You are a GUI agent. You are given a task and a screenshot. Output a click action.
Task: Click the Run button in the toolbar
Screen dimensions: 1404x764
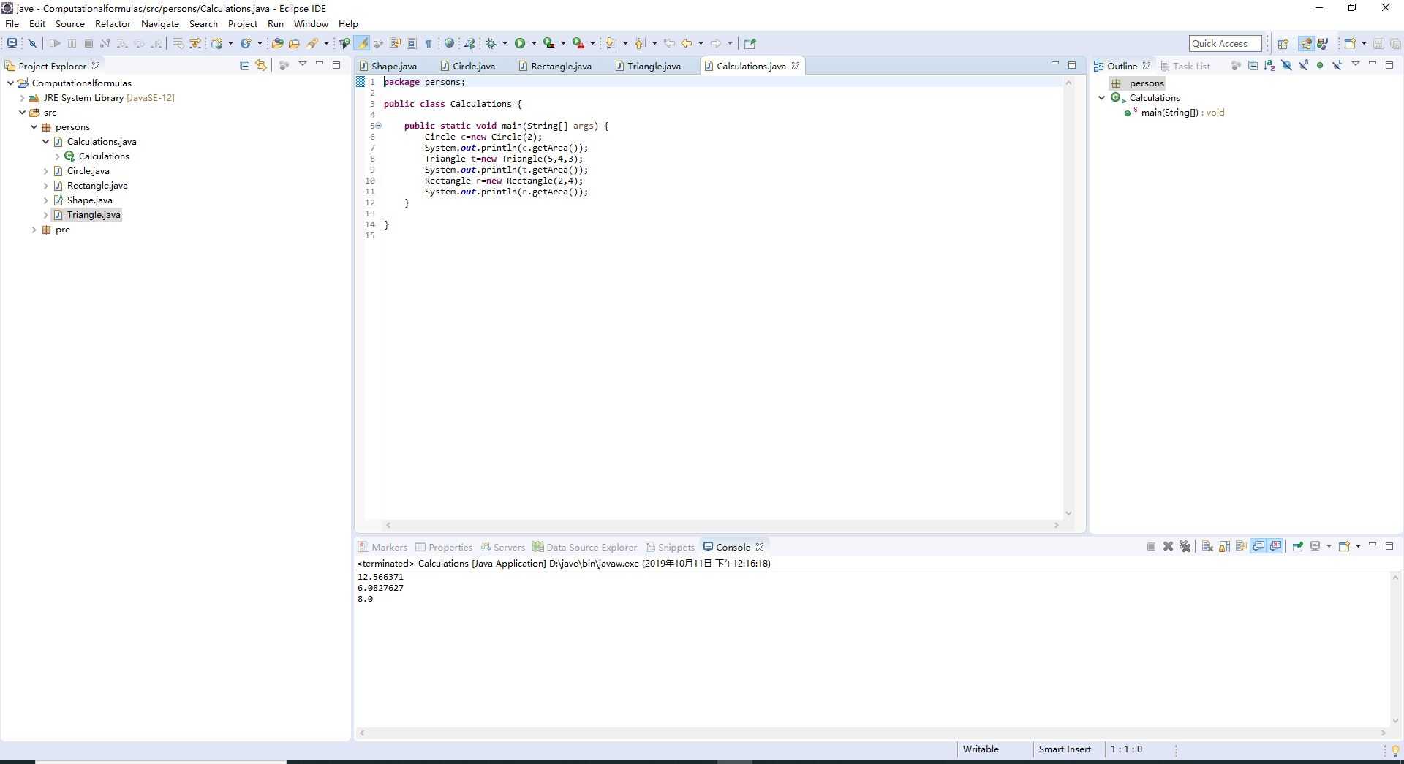click(x=520, y=43)
